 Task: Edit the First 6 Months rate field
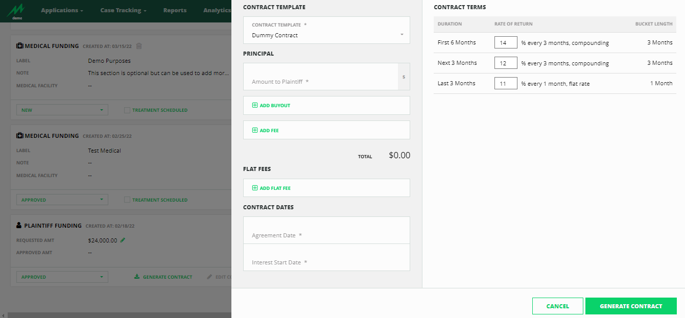tap(506, 43)
